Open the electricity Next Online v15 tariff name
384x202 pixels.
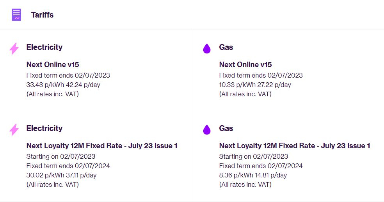click(x=53, y=64)
